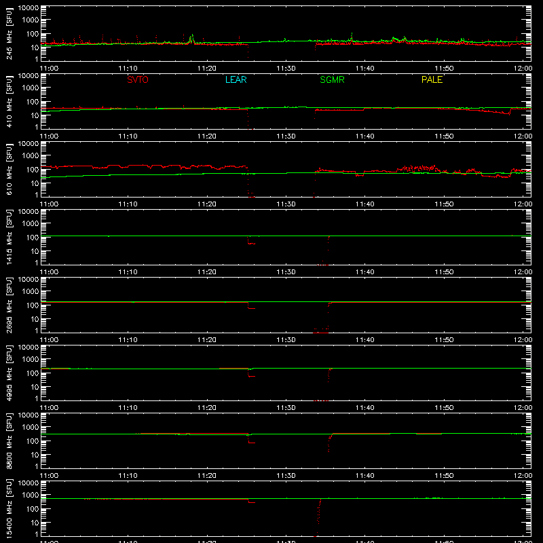The image size is (543, 543).
Task: Click 11:10 below the 245 MHz plot
Action: point(128,69)
